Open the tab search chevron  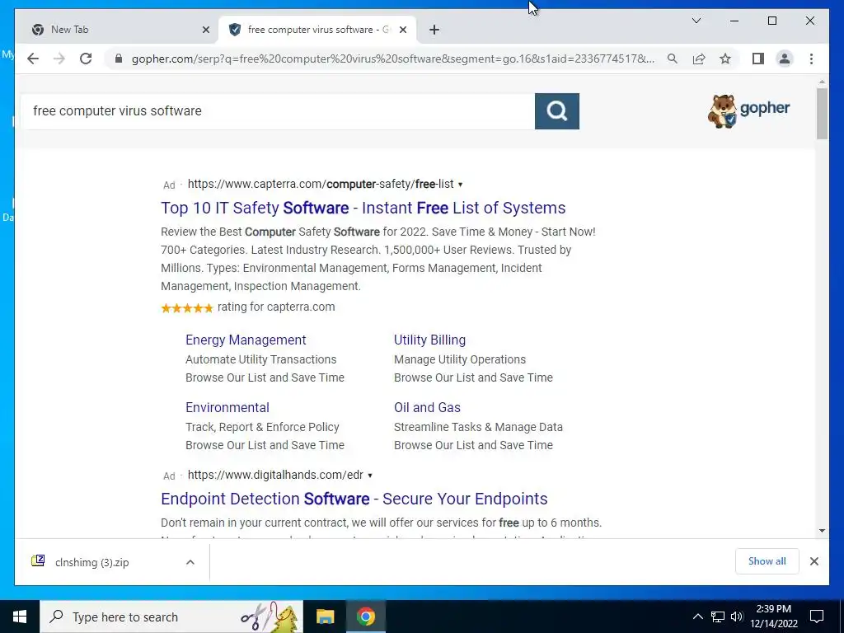click(x=696, y=21)
